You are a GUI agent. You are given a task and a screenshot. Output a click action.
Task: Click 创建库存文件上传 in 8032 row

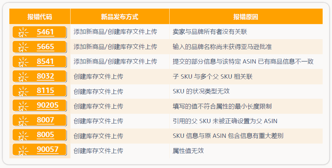coord(98,76)
